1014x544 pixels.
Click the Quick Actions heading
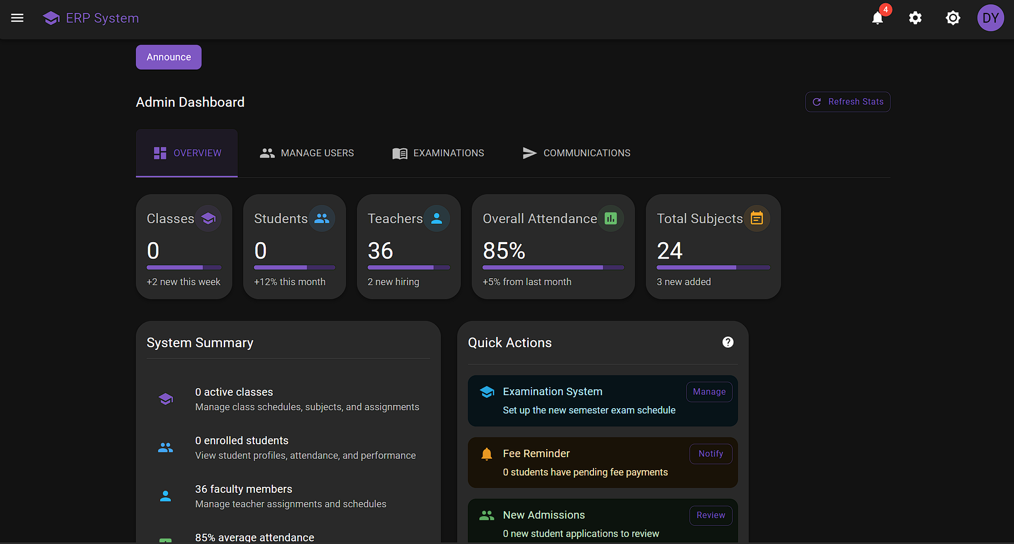tap(510, 343)
